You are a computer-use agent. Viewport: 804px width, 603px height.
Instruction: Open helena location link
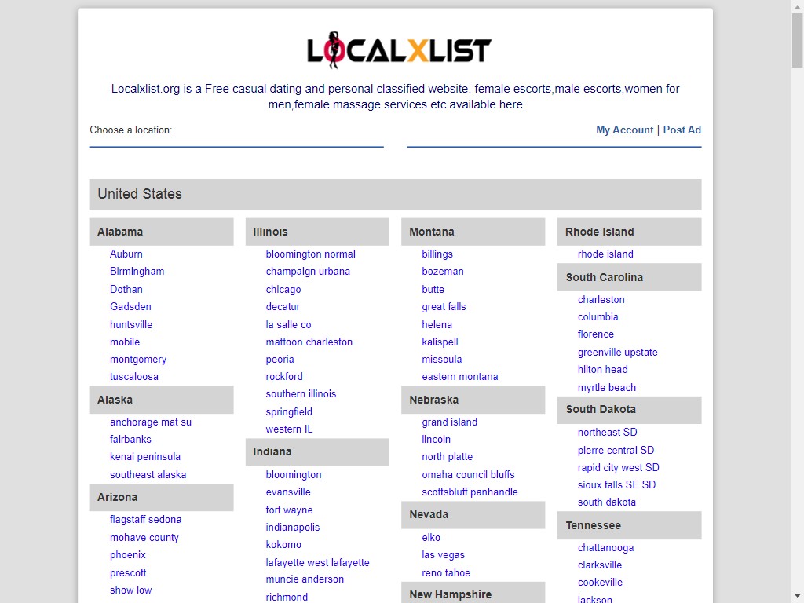[x=437, y=324]
